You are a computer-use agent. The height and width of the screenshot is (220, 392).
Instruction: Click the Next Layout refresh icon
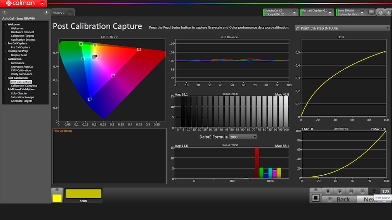tap(374, 191)
